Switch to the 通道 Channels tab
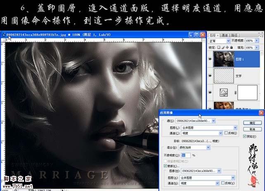This screenshot has width=265, height=191. click(x=225, y=35)
